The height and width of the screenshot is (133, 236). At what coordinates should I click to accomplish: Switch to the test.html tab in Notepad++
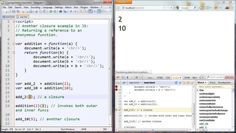point(22,17)
